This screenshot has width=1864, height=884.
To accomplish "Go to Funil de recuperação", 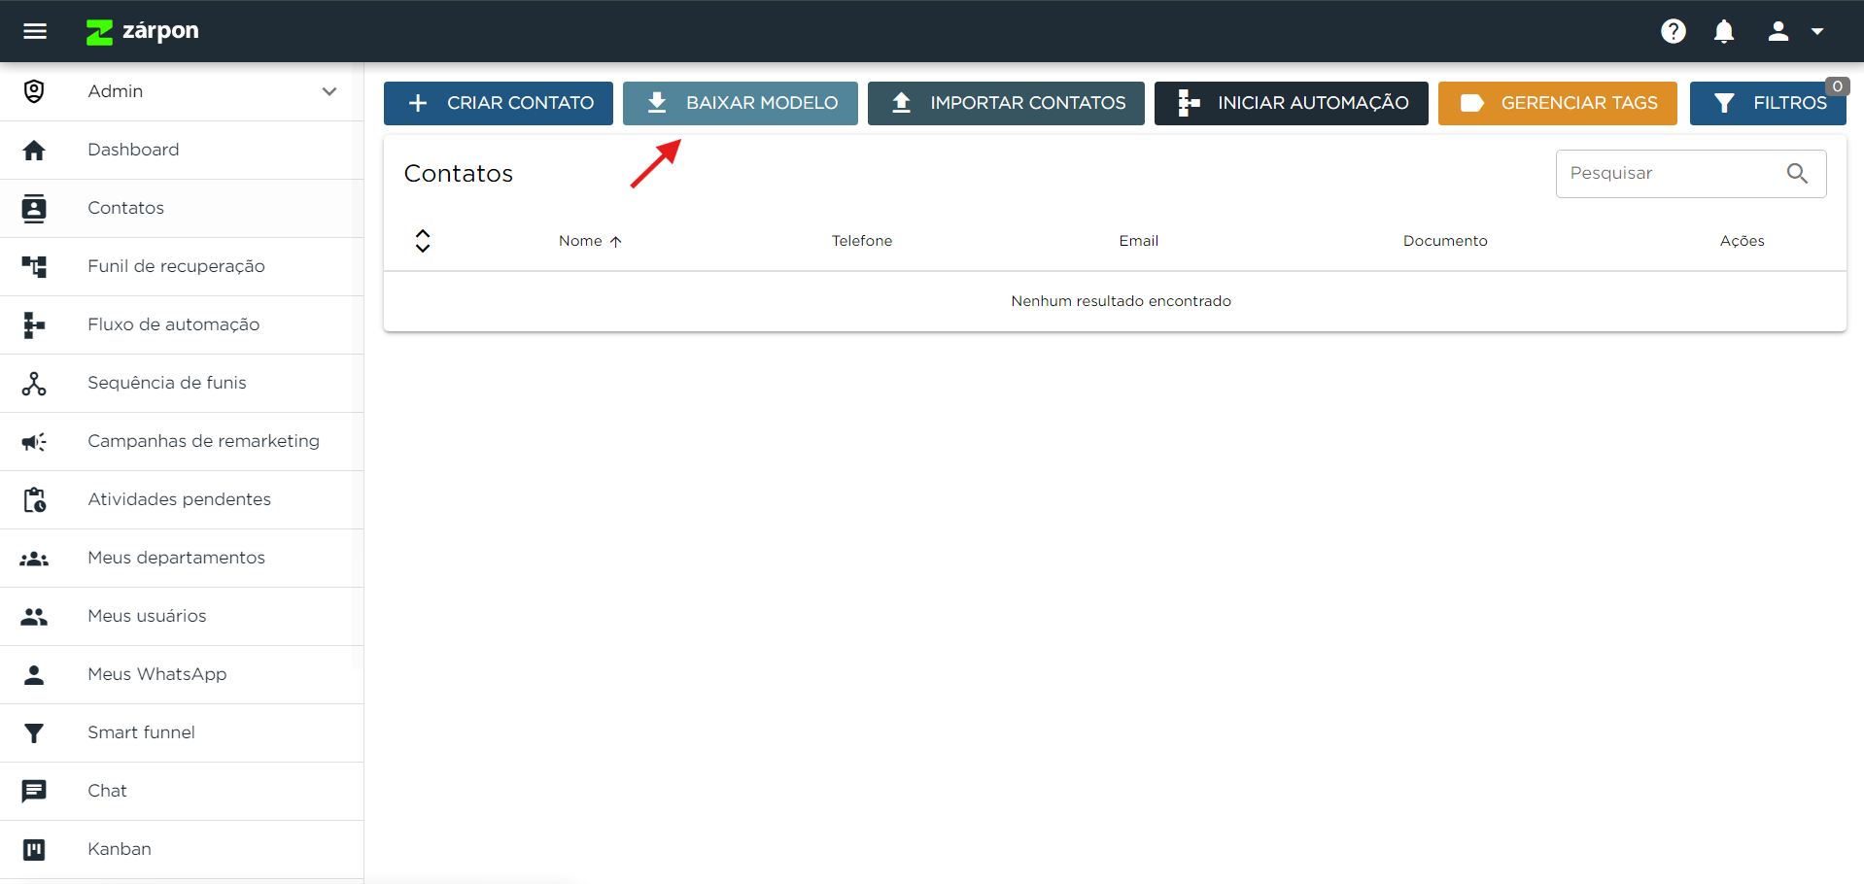I will (x=176, y=266).
